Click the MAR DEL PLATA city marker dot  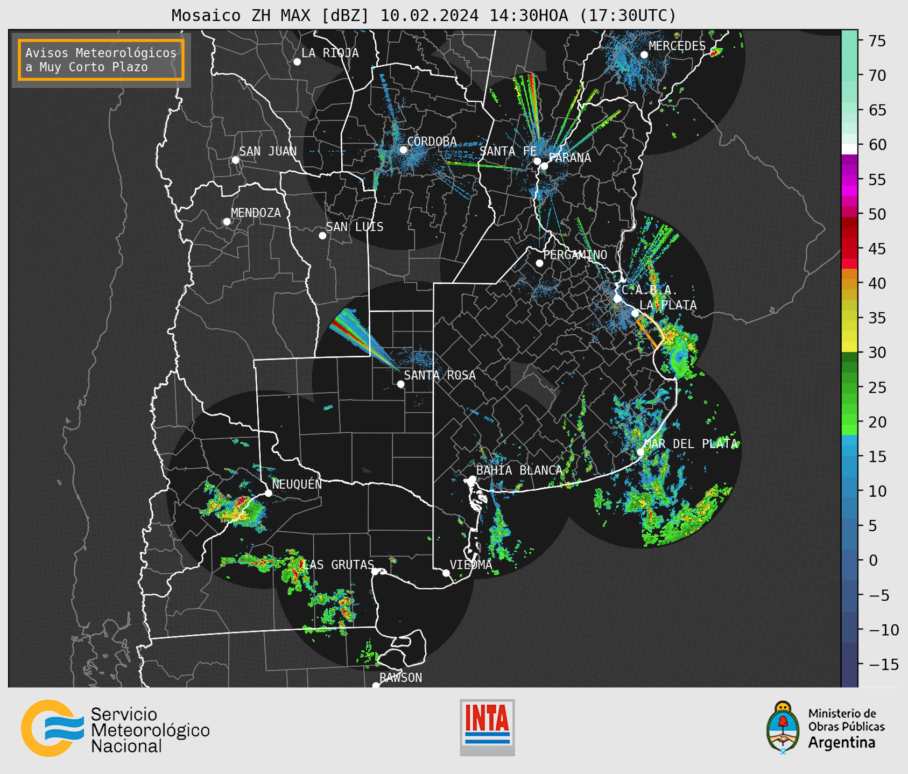[x=640, y=452]
